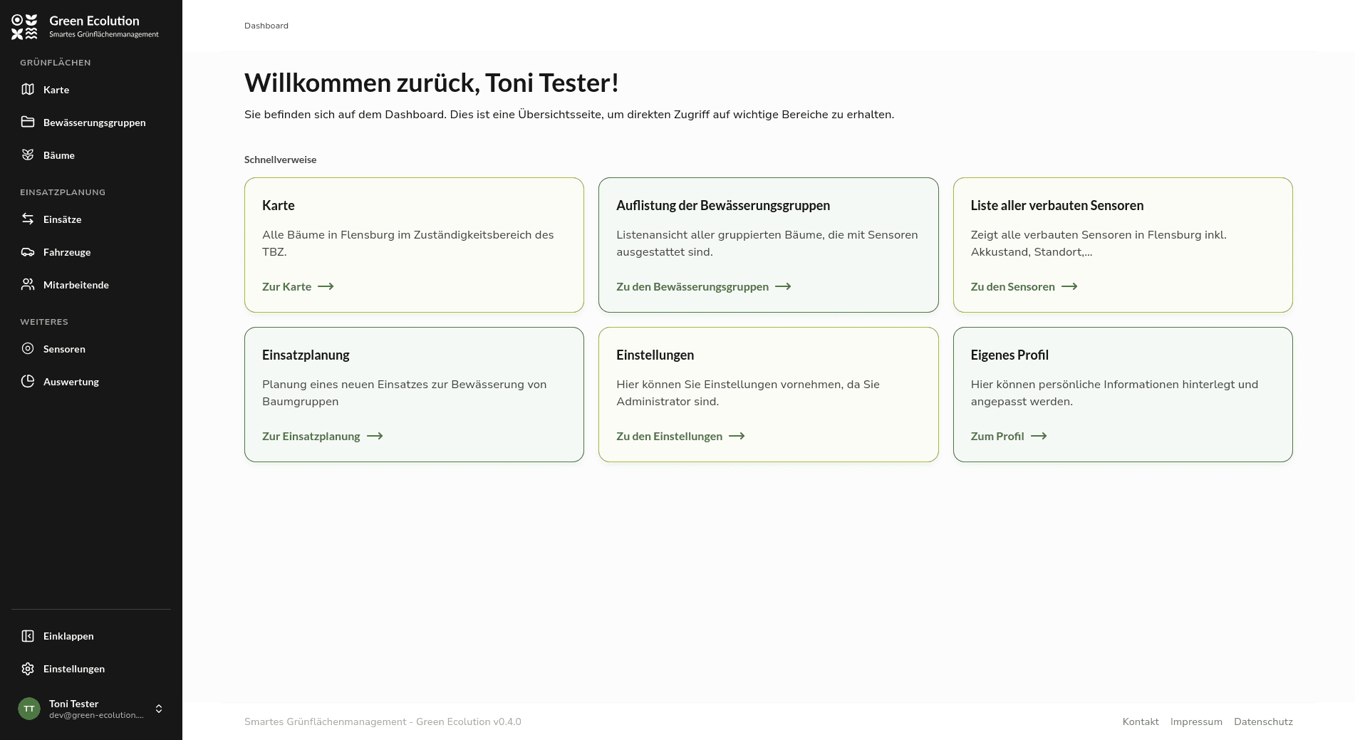Click the Zu den Sensoren link

point(1024,286)
